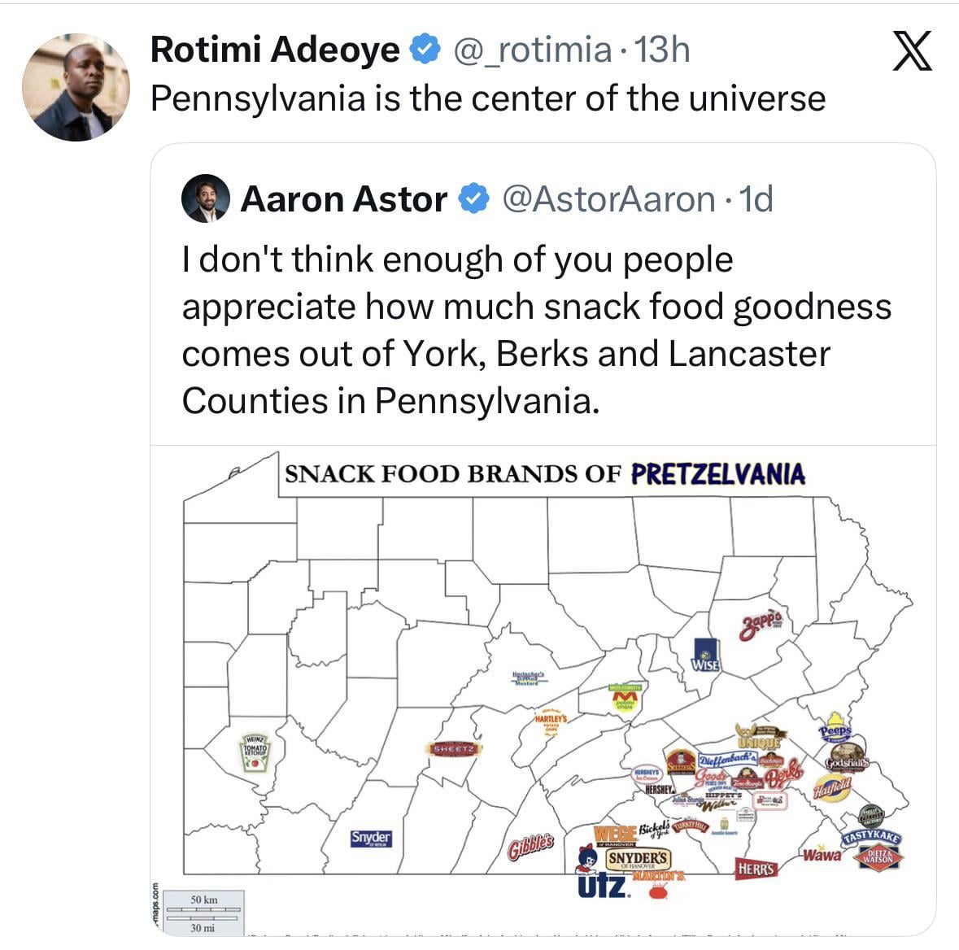Click Aaron Astor's verified checkmark badge

click(x=475, y=199)
